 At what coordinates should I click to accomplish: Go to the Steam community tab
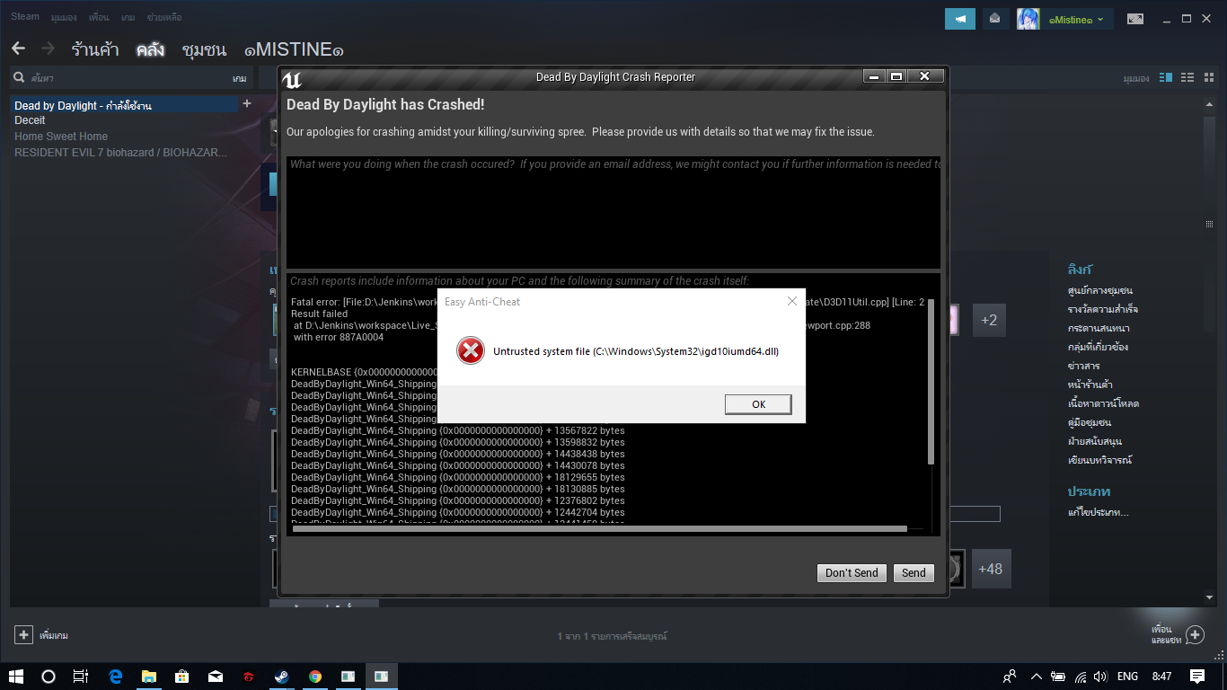[x=204, y=49]
